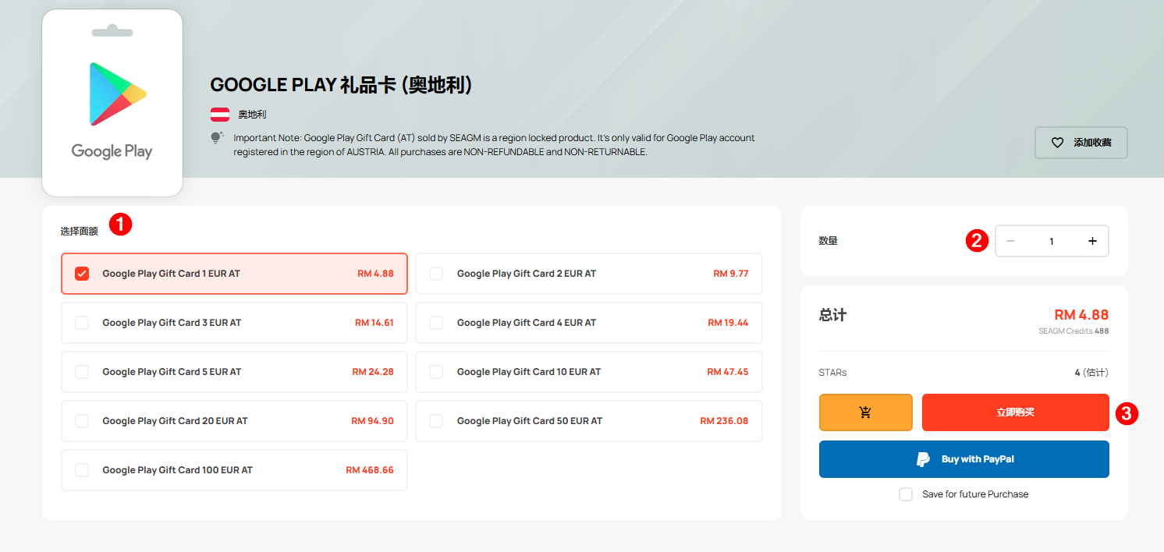This screenshot has height=552, width=1164.
Task: Click the shopping cart add icon button
Action: click(x=866, y=412)
